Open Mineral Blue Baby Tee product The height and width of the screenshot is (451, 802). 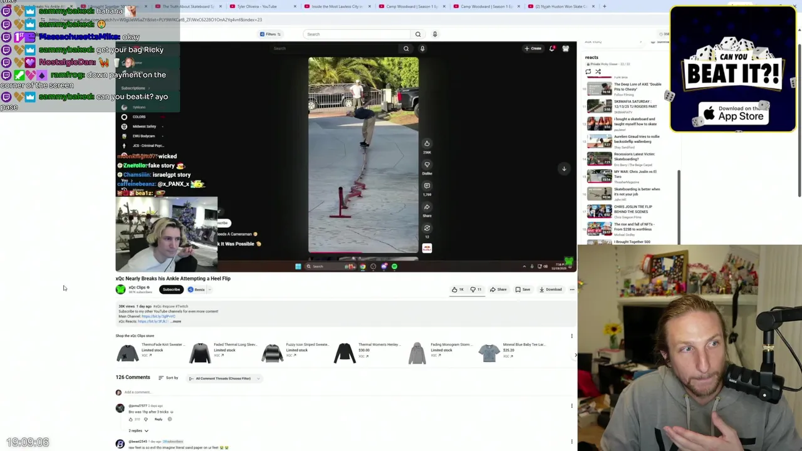513,353
